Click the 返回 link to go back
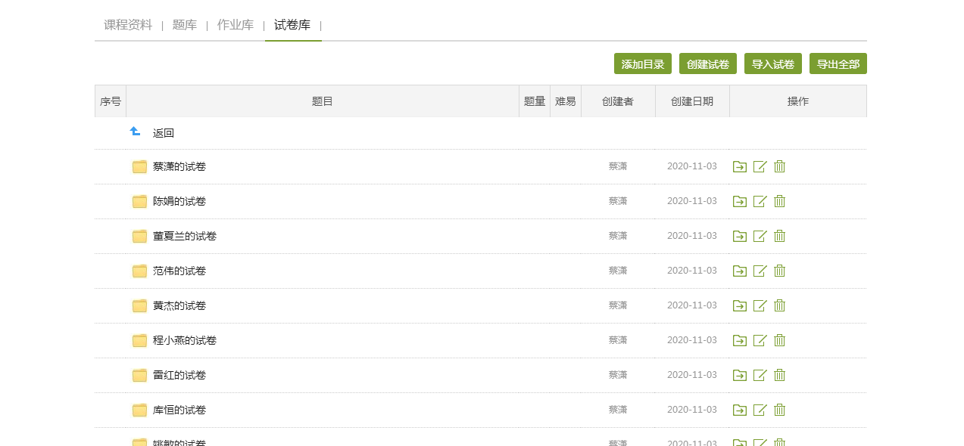The height and width of the screenshot is (446, 964). pyautogui.click(x=165, y=132)
